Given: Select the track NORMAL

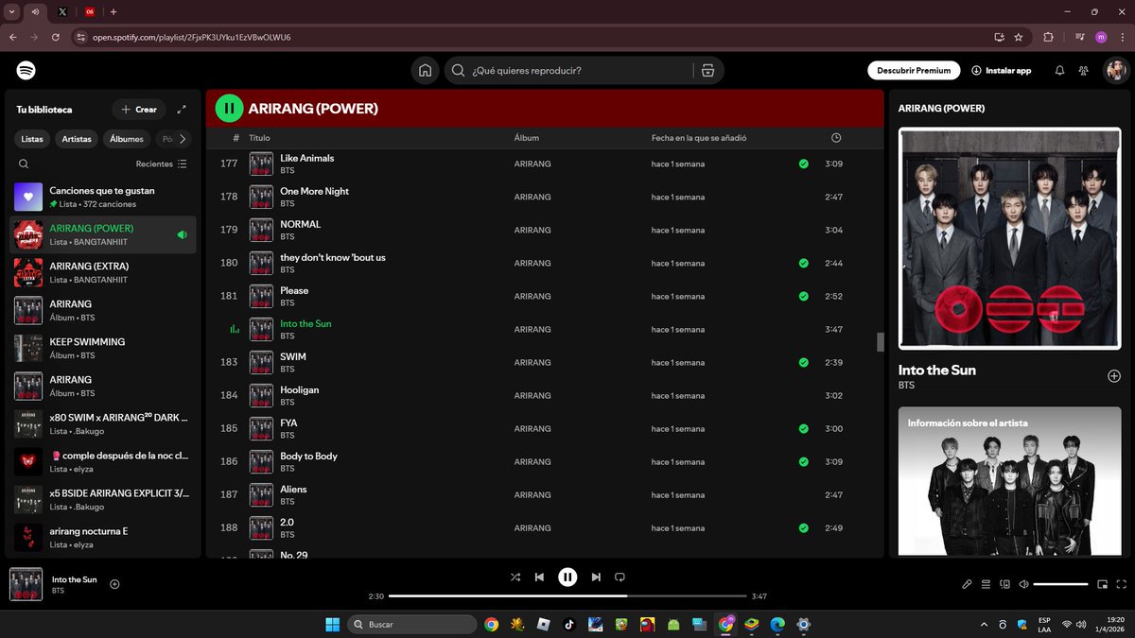Looking at the screenshot, I should tap(544, 230).
